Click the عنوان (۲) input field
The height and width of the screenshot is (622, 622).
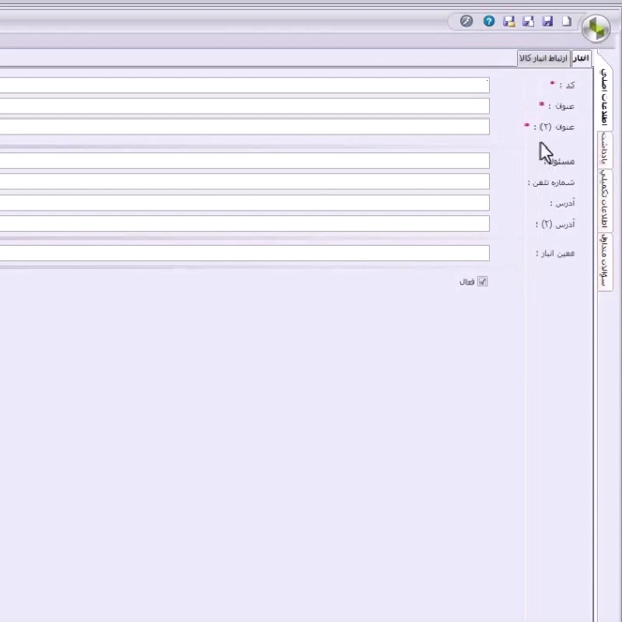[x=245, y=127]
